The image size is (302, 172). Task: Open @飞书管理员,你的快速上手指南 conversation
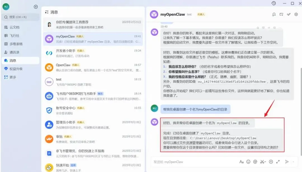(x=93, y=154)
